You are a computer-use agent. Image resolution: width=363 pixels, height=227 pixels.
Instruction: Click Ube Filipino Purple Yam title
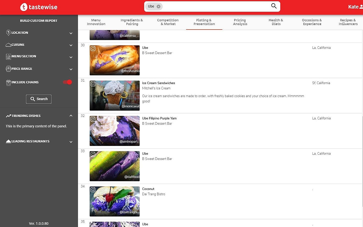tap(159, 118)
